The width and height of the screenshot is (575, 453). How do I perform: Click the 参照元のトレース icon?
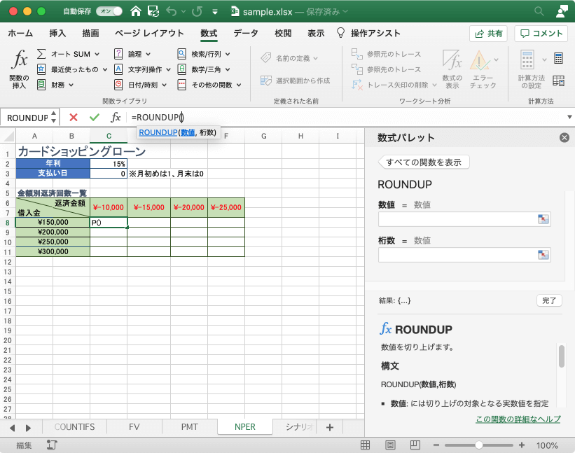pos(356,54)
